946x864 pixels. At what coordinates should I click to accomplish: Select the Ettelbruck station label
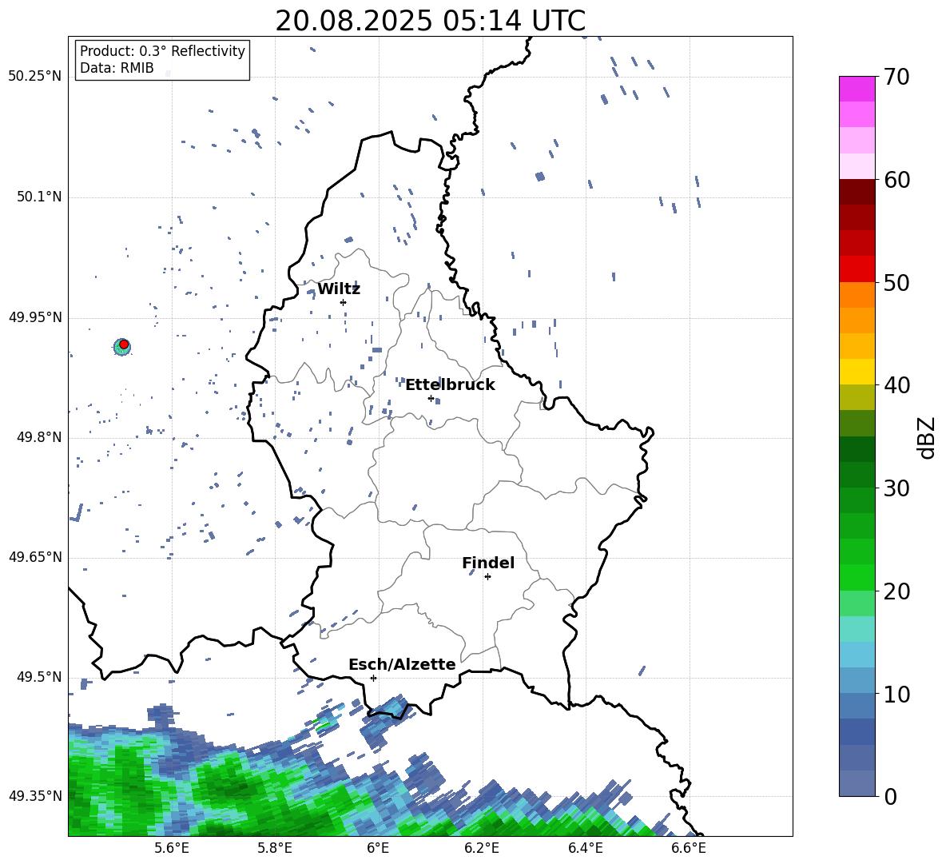(450, 385)
